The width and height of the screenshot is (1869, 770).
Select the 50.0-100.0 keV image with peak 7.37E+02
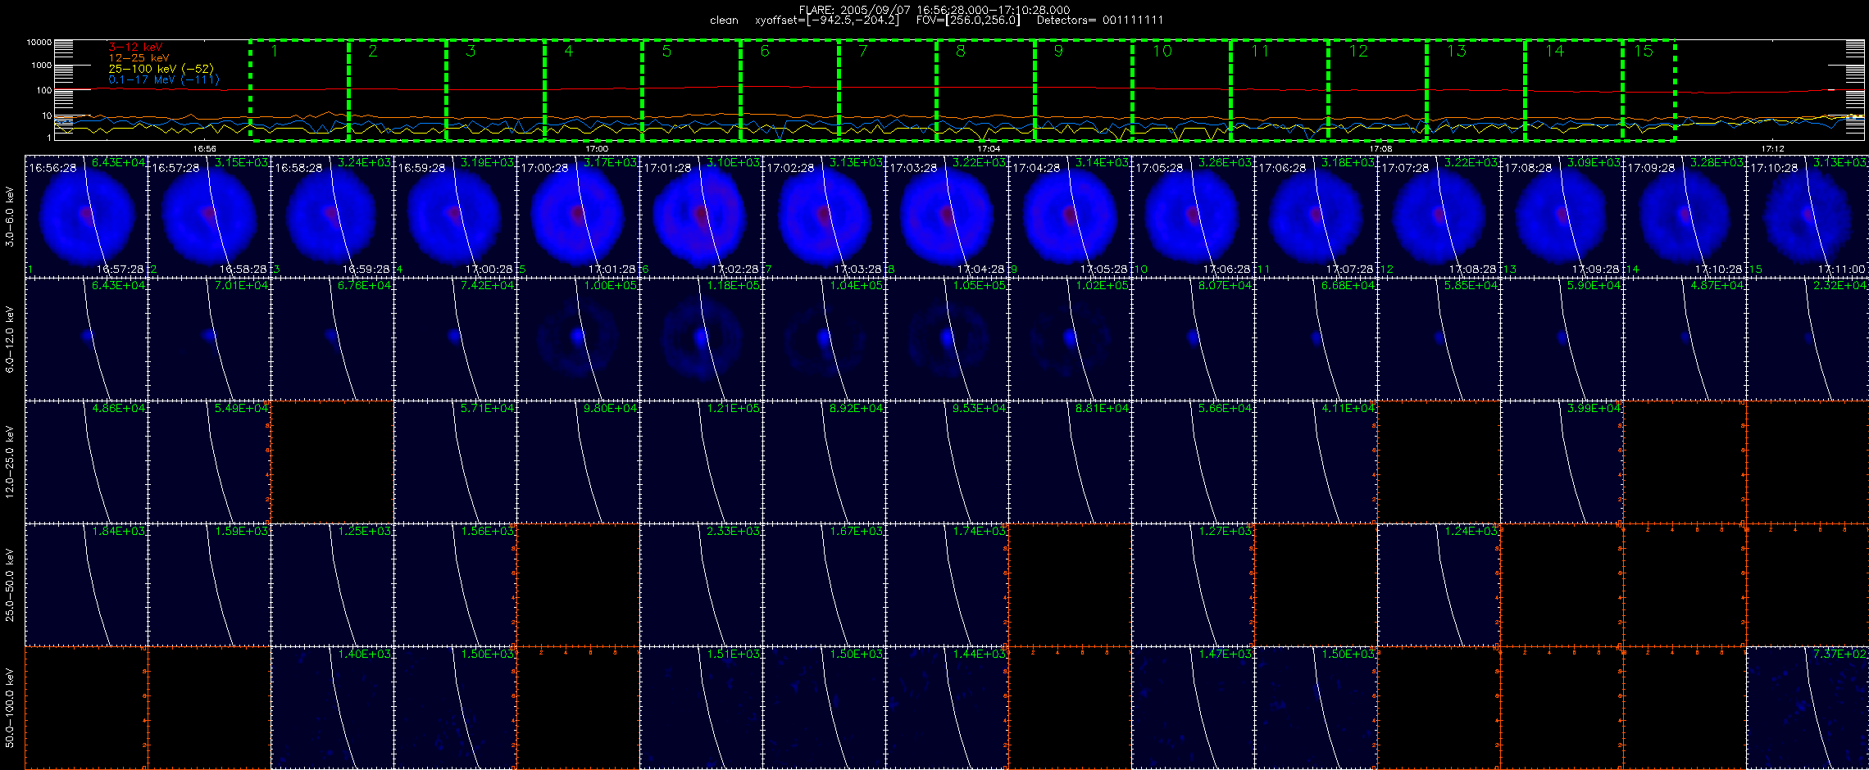point(1808,708)
